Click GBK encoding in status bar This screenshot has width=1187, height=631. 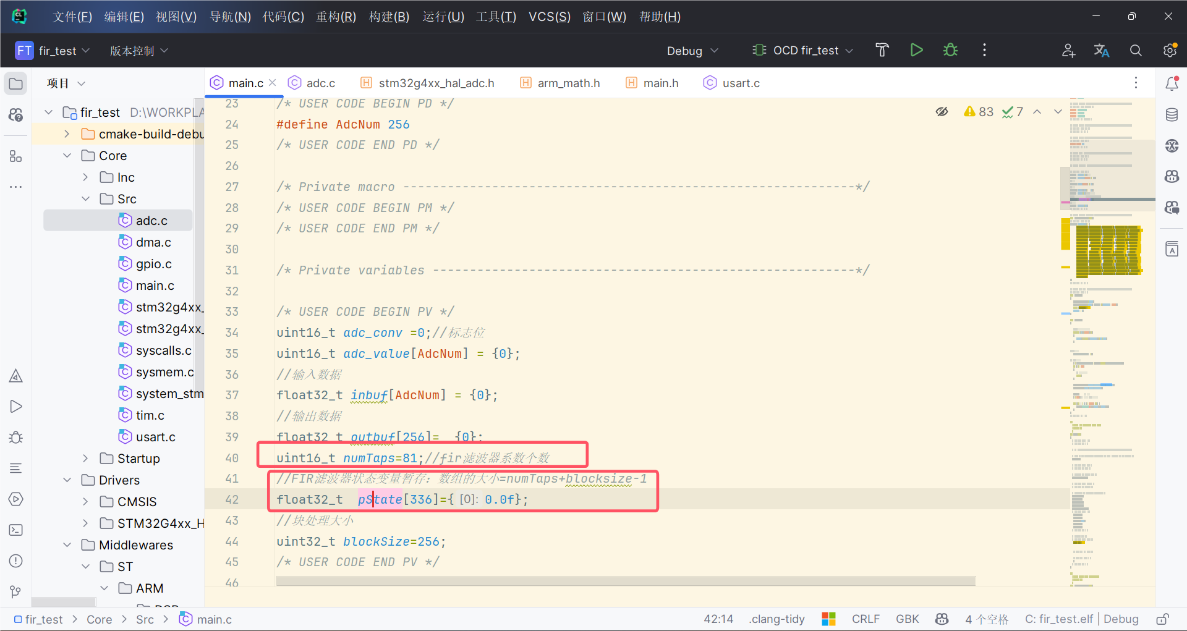[907, 619]
